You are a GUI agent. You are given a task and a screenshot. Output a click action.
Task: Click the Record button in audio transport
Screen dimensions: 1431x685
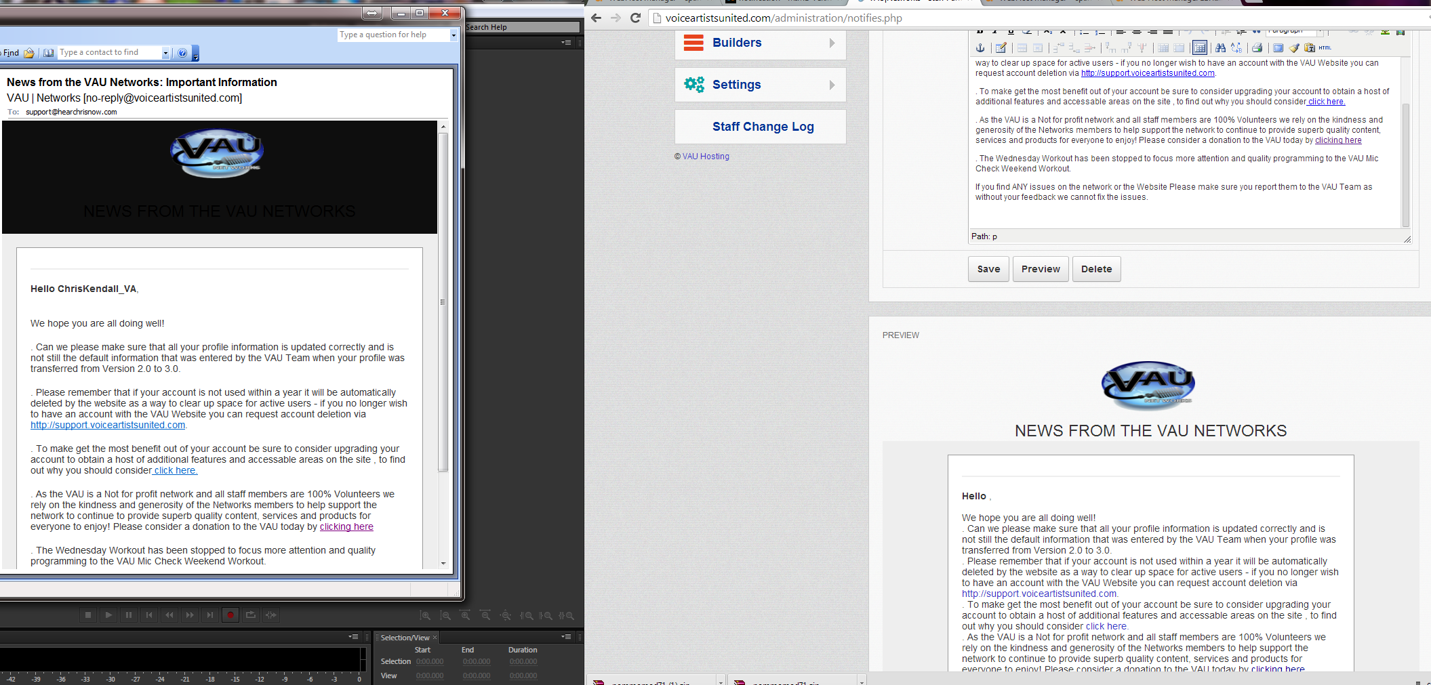(x=230, y=615)
